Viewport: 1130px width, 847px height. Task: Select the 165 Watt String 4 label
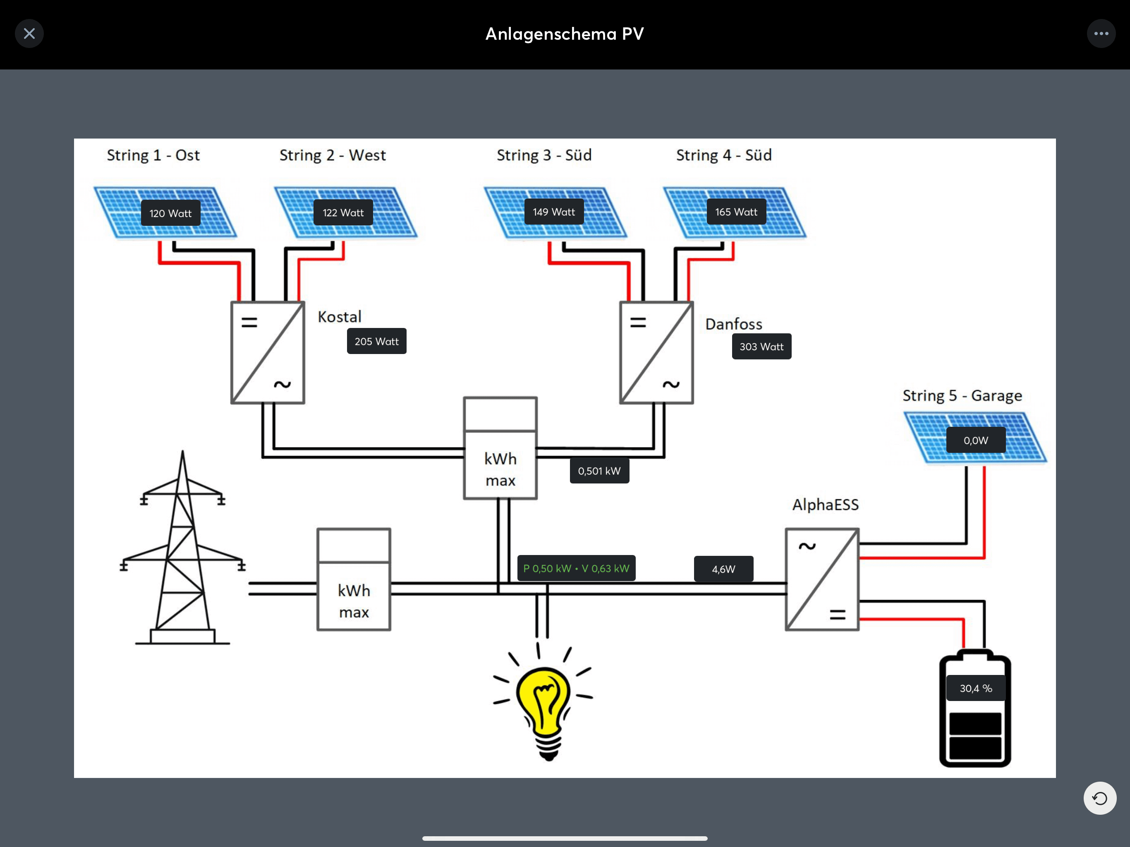point(736,211)
